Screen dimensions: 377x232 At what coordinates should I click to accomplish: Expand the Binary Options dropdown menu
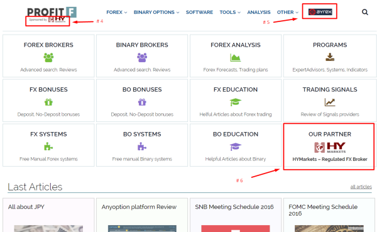pyautogui.click(x=156, y=13)
